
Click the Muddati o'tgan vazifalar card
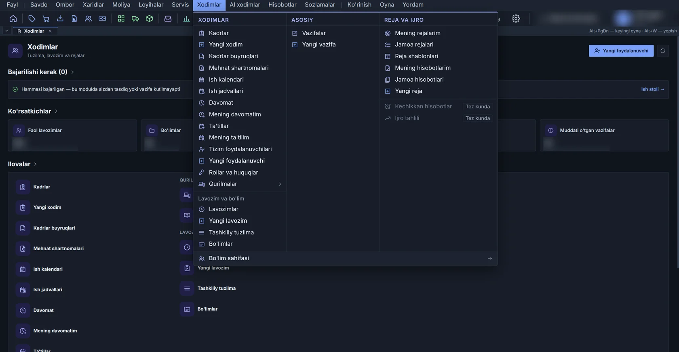click(x=604, y=135)
